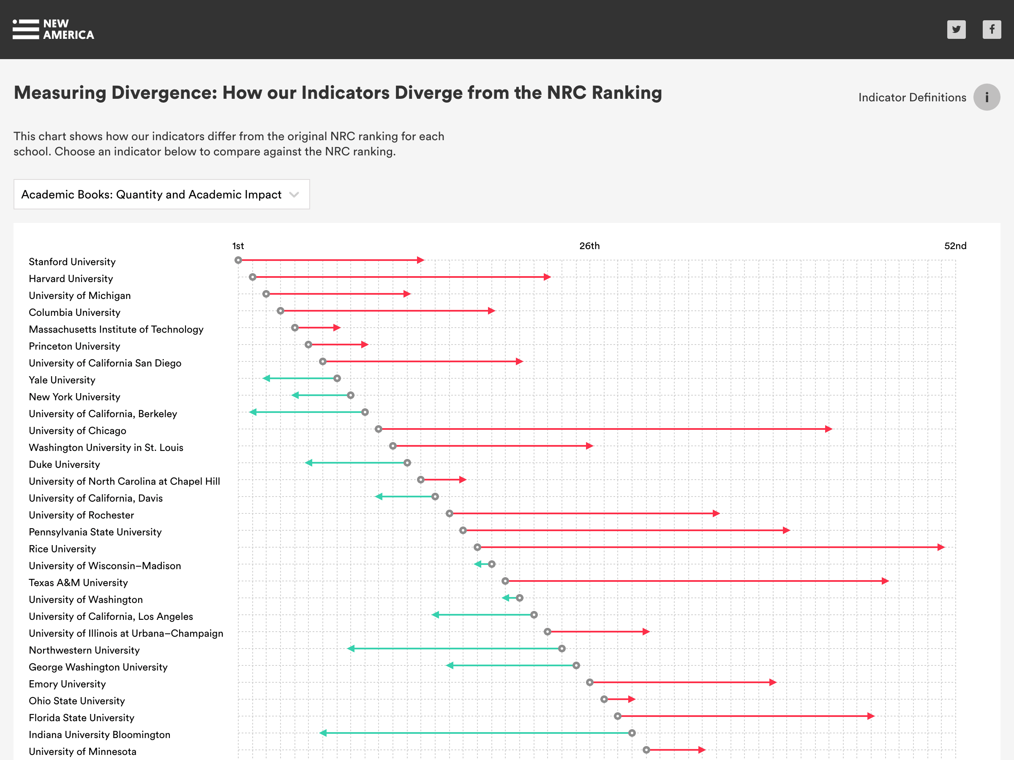Click the dropdown chevron arrow

click(294, 195)
